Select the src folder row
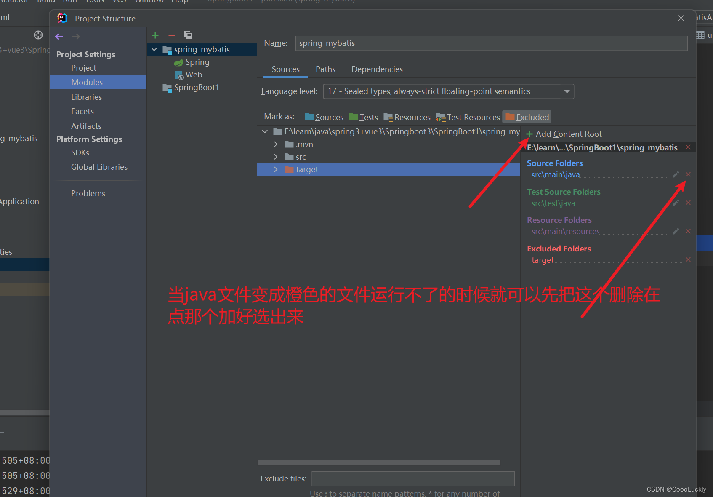This screenshot has height=497, width=713. pyautogui.click(x=388, y=157)
